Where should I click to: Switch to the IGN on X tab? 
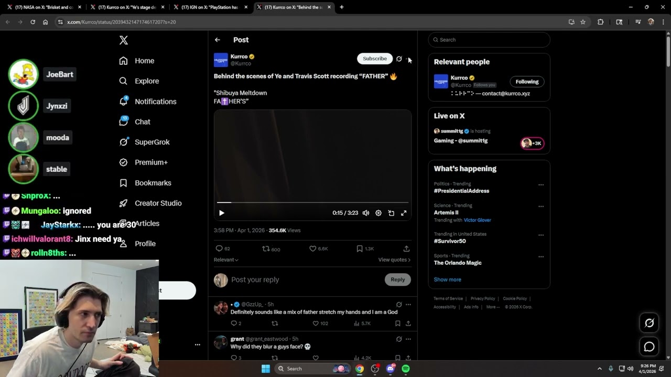pyautogui.click(x=210, y=7)
